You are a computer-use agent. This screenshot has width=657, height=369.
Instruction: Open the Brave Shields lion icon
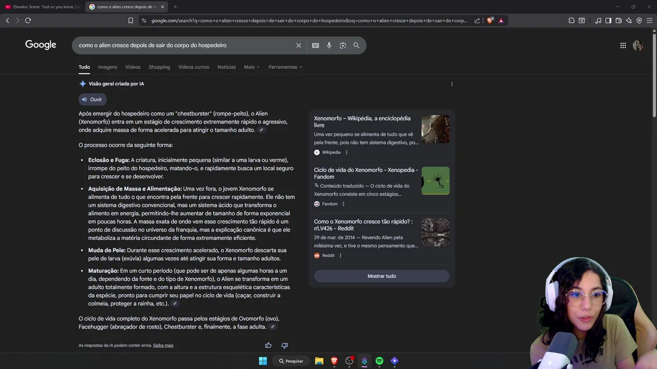tap(490, 20)
